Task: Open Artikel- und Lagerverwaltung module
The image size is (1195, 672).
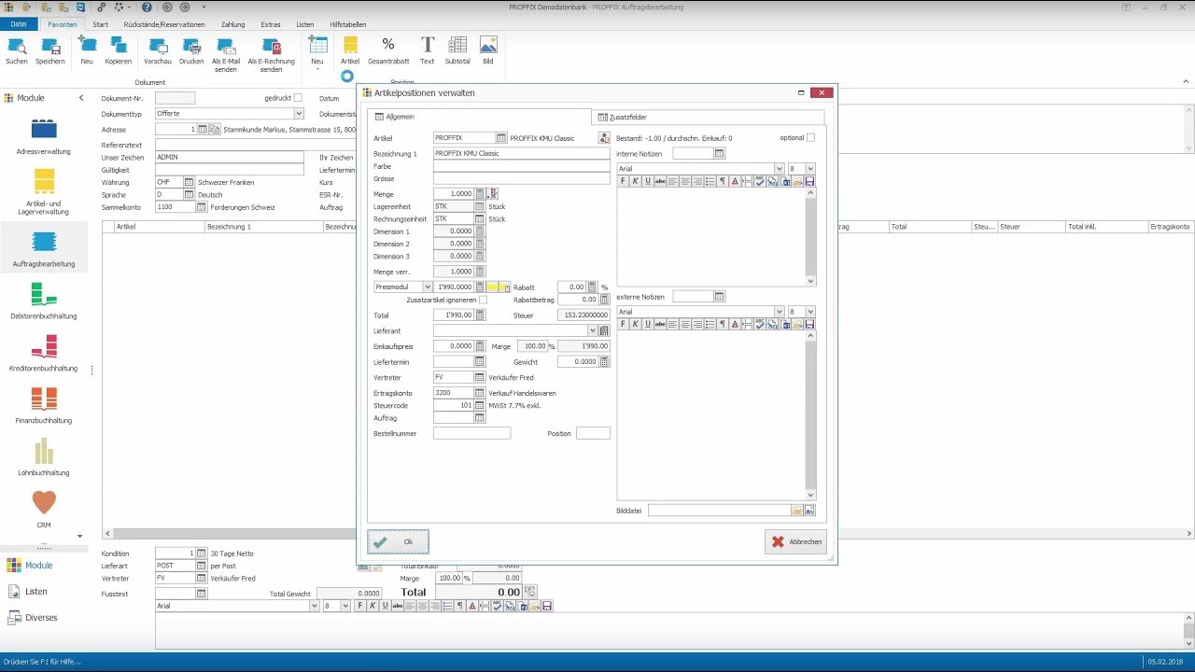Action: 44,191
